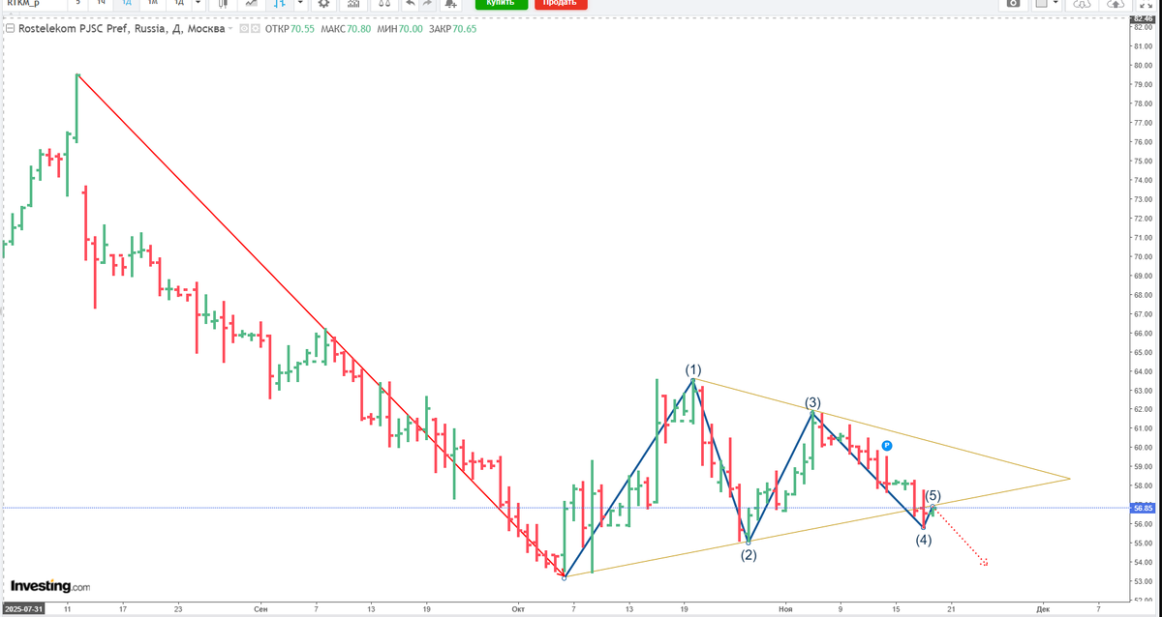Expand time interval dropdown arrow
This screenshot has width=1162, height=617.
198,4
